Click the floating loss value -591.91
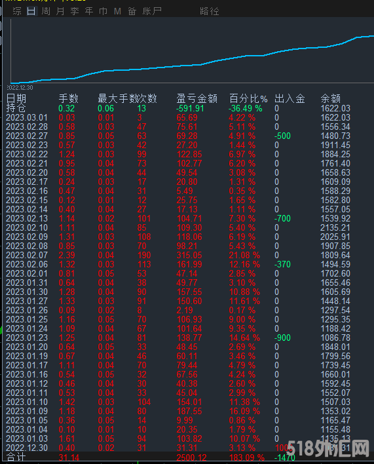Viewport: 374px width, 464px height. [190, 108]
